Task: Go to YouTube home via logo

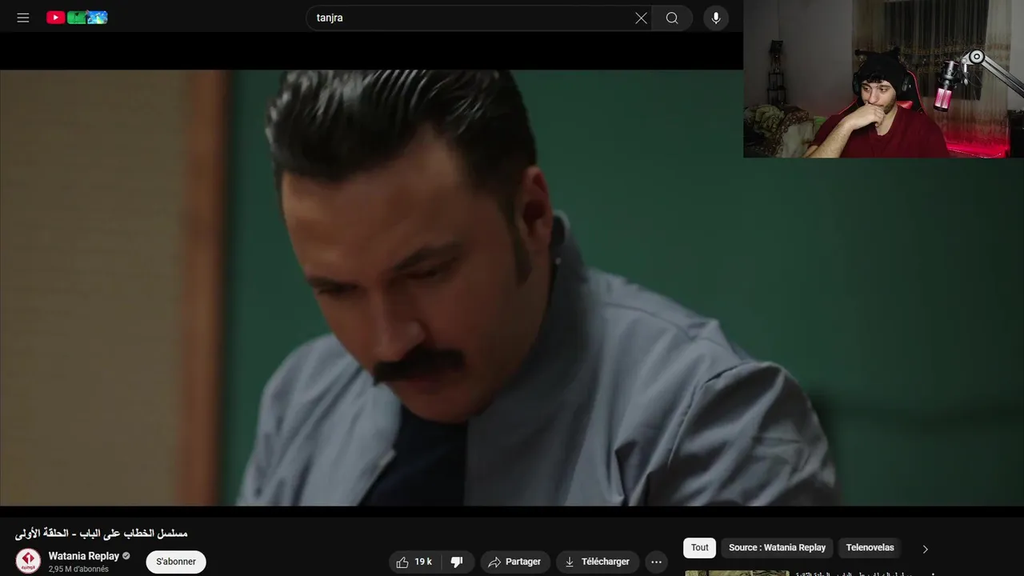Action: pyautogui.click(x=77, y=18)
